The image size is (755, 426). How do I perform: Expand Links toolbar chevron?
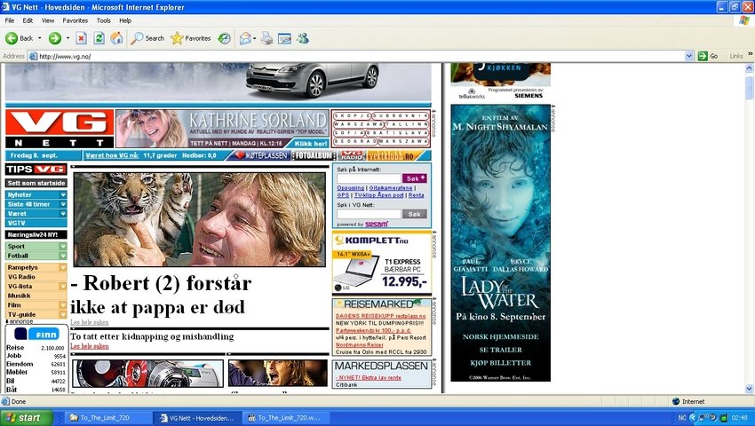tap(750, 54)
